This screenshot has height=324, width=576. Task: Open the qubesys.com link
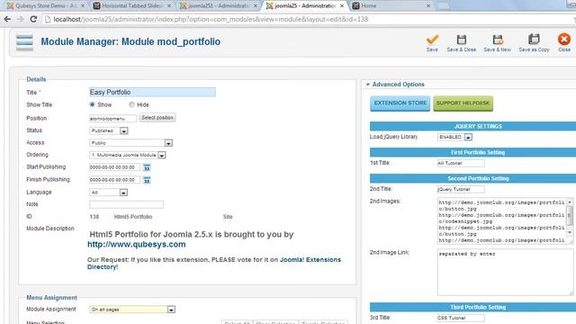click(137, 244)
